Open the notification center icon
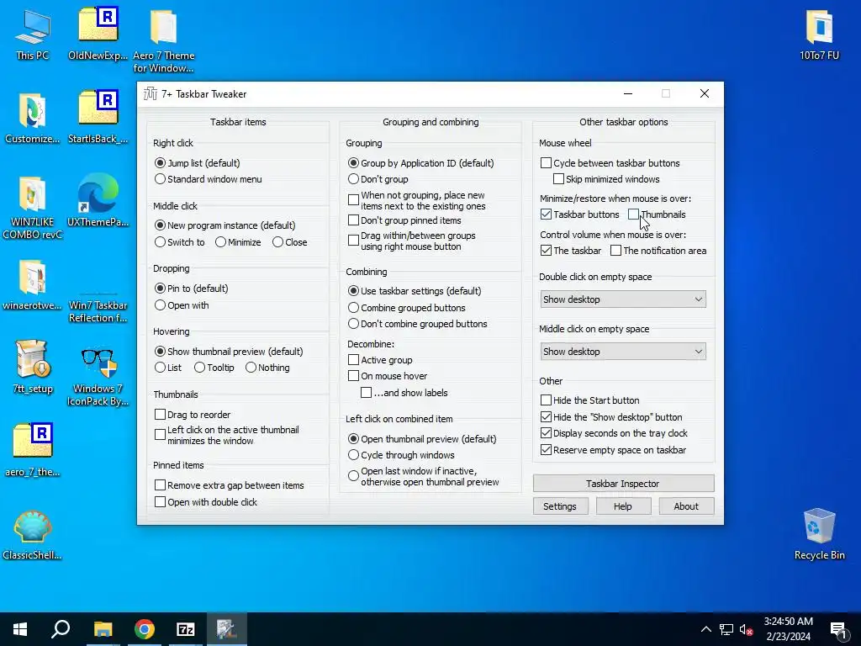This screenshot has width=861, height=646. click(838, 629)
